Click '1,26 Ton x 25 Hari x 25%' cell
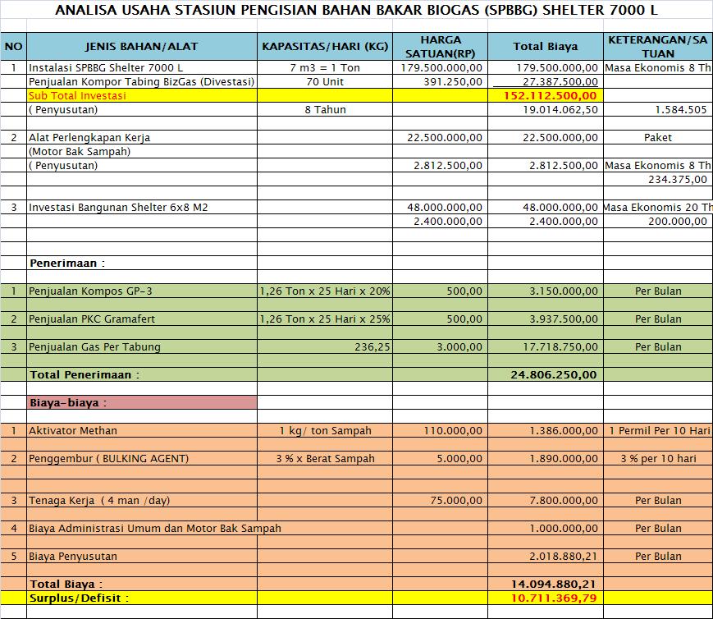The image size is (713, 619). coord(325,319)
